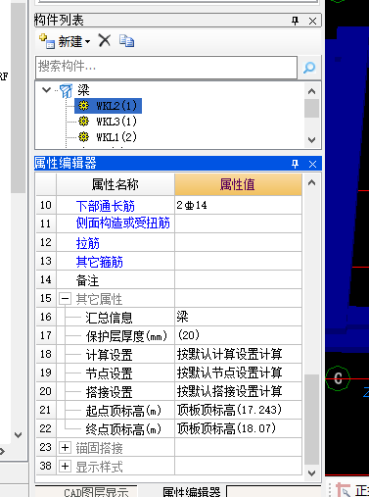The height and width of the screenshot is (497, 369).
Task: Collapse the 梁 tree node
Action: 47,89
